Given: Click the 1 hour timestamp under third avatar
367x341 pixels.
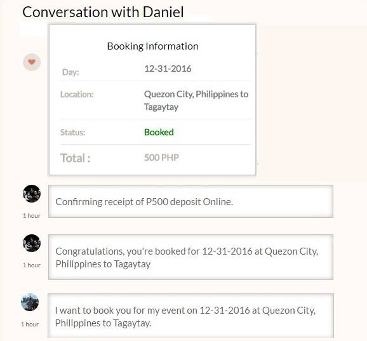Looking at the screenshot, I should pyautogui.click(x=30, y=324).
